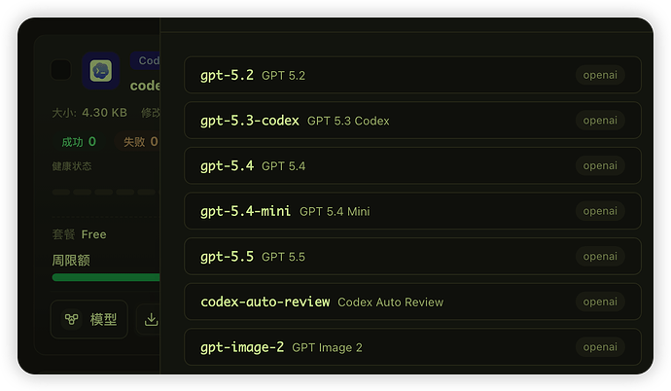The width and height of the screenshot is (671, 391).
Task: Select the gpt-5.3-codex model row
Action: click(412, 121)
